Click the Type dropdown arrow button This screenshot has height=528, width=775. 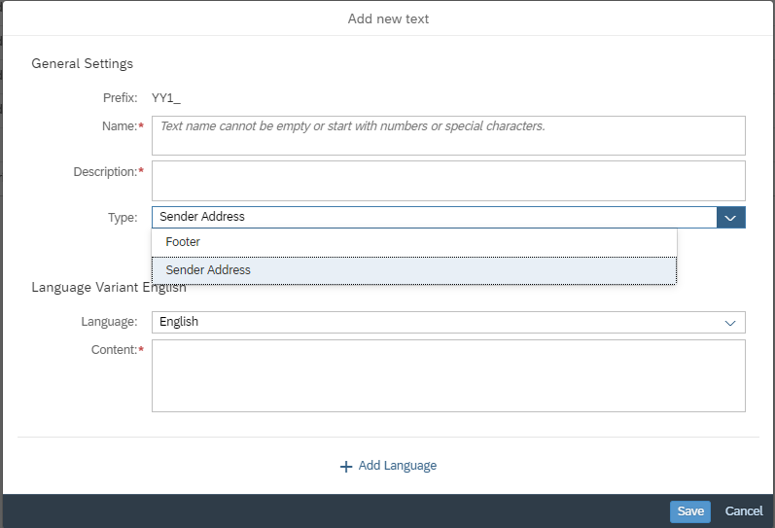[x=730, y=218]
